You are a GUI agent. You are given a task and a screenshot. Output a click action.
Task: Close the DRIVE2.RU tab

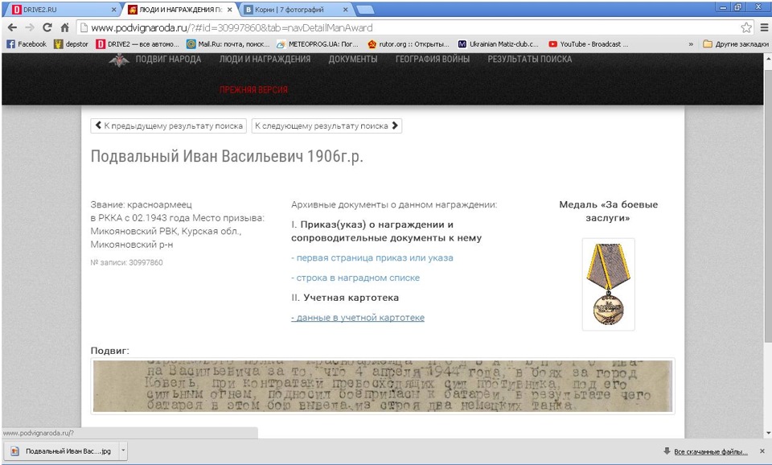[113, 10]
